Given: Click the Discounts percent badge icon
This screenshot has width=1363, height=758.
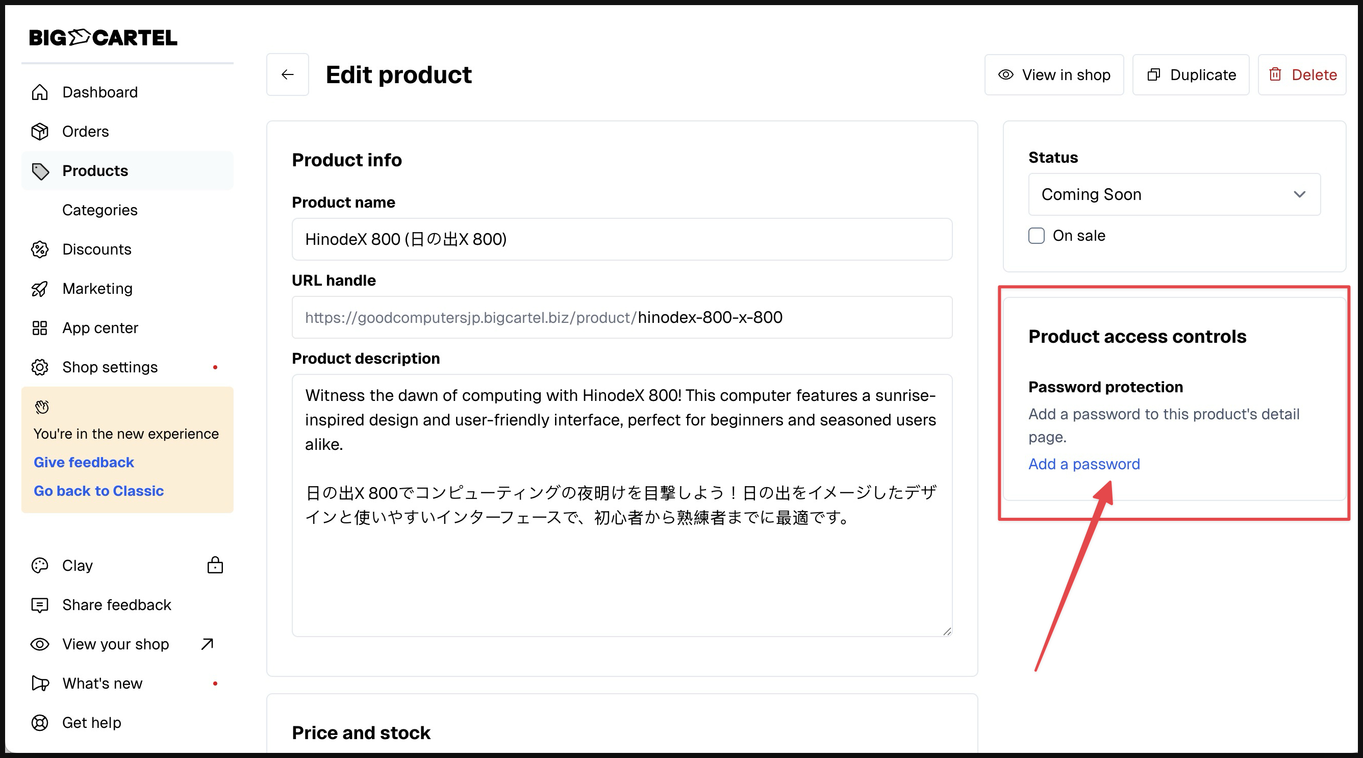Looking at the screenshot, I should (40, 249).
